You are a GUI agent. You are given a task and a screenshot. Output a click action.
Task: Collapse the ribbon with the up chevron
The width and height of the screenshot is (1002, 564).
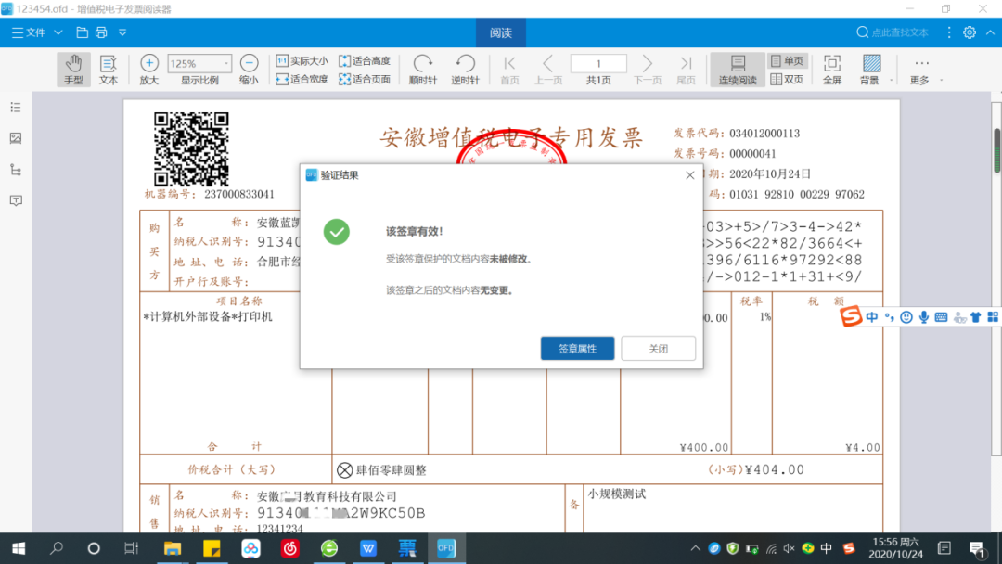(990, 32)
